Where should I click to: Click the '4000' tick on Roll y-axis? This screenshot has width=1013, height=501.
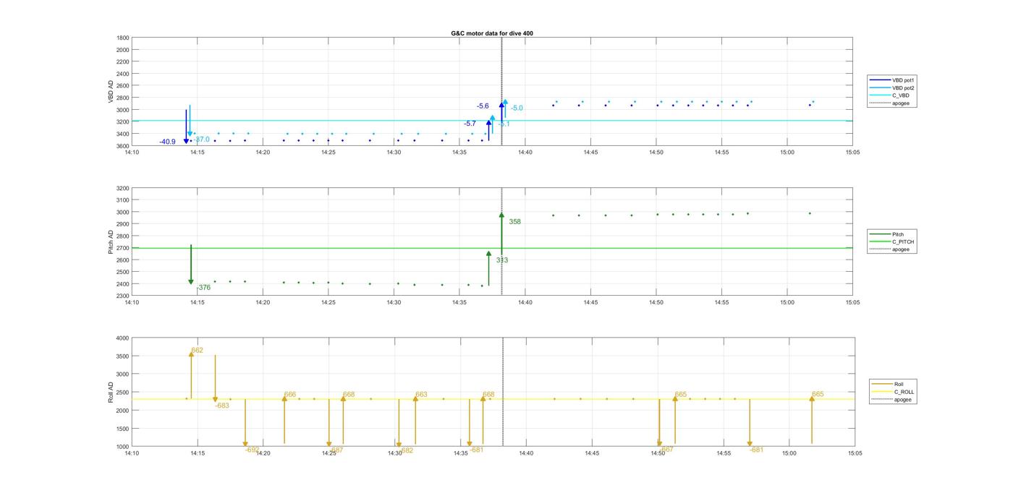123,338
